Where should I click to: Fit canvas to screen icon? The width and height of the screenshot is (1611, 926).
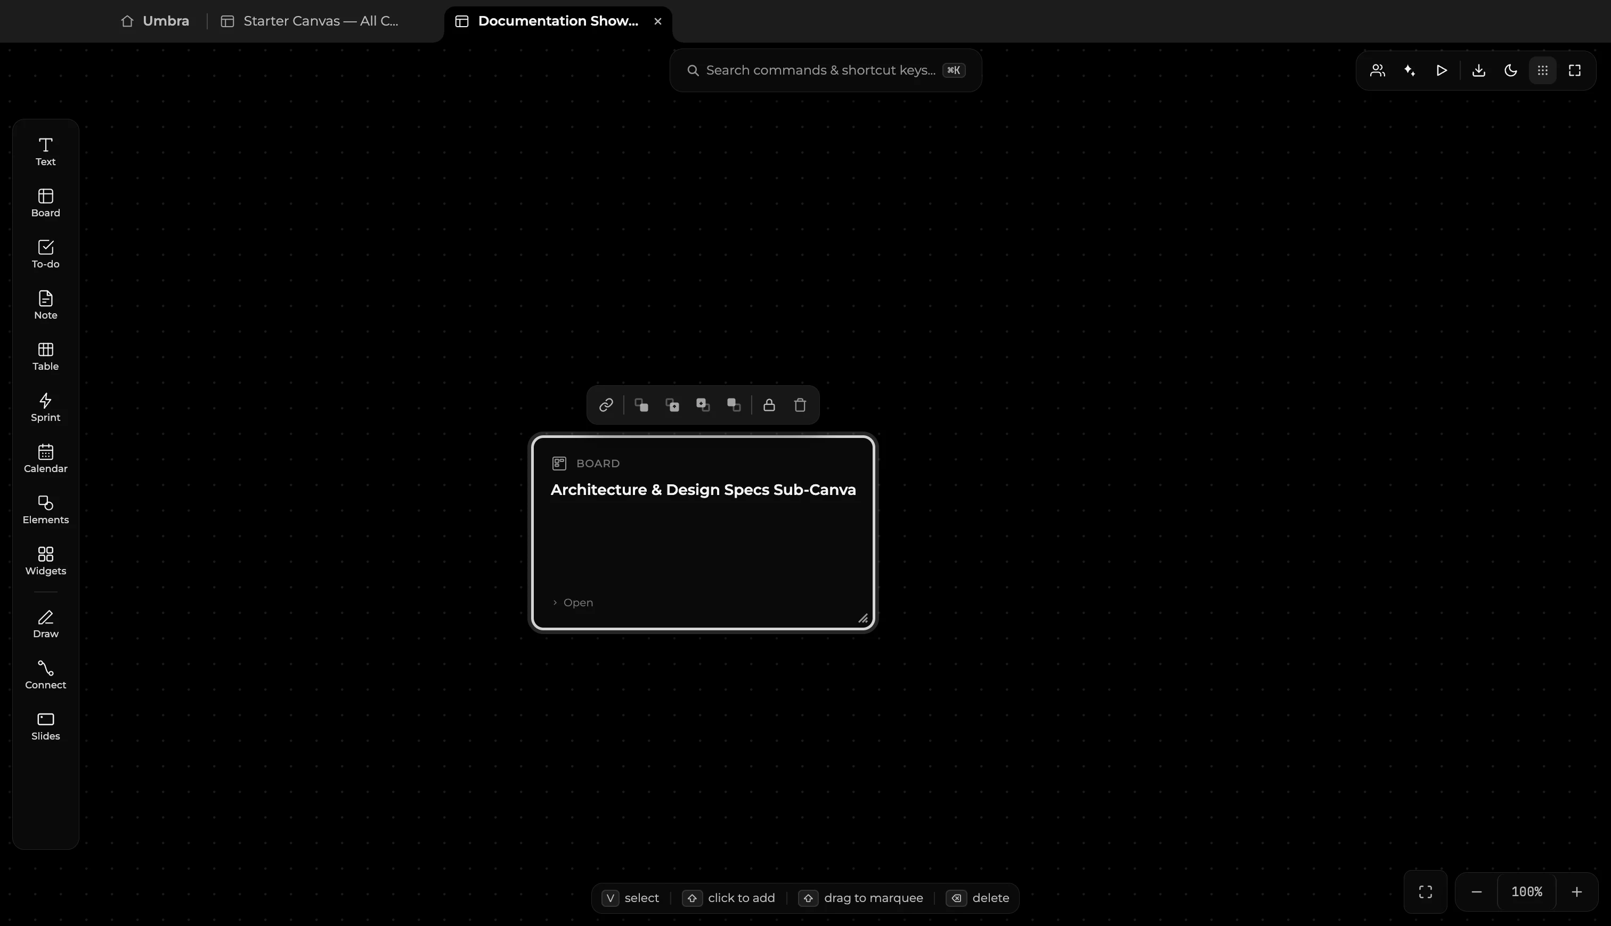click(x=1426, y=892)
